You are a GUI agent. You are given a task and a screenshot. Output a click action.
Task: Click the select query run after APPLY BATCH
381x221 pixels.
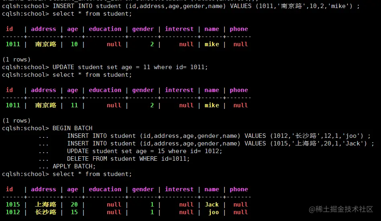click(x=92, y=174)
